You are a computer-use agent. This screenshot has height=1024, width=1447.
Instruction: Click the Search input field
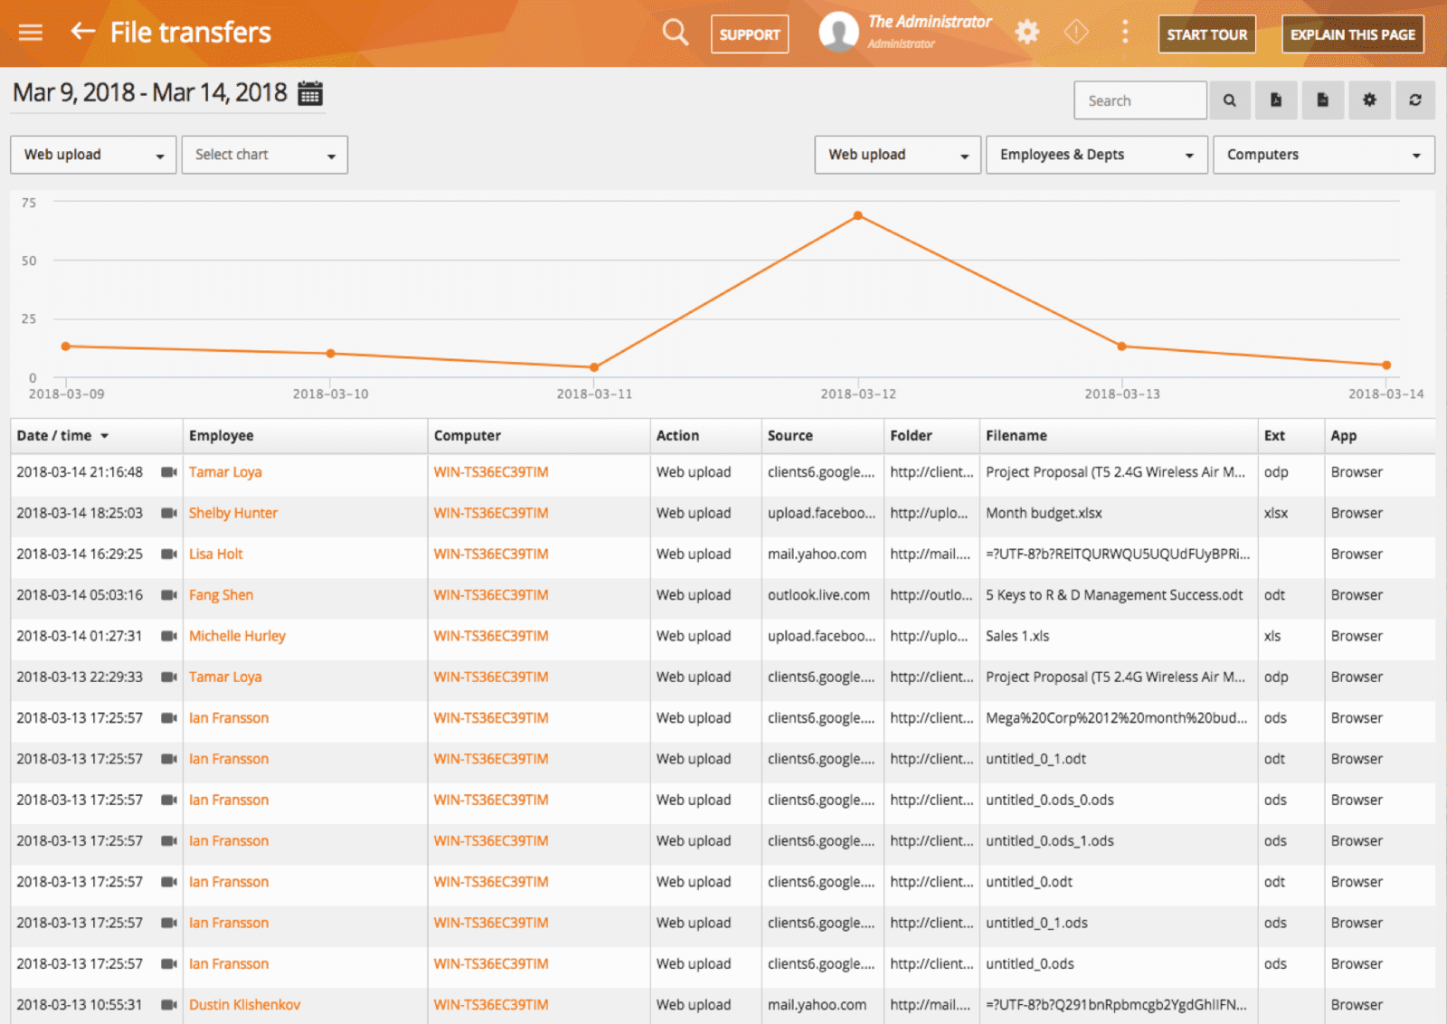pyautogui.click(x=1140, y=100)
